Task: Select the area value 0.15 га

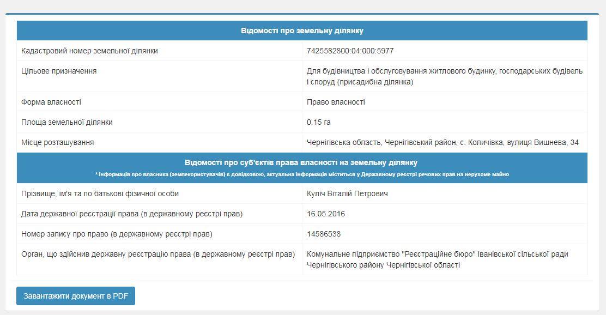Action: tap(319, 122)
